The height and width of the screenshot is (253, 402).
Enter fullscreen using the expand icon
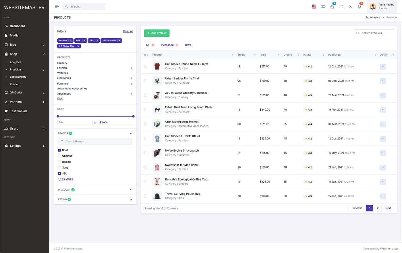coord(341,6)
